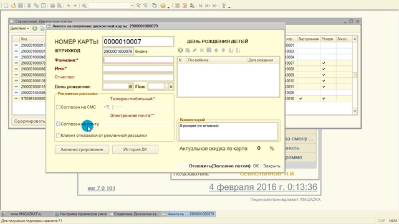
Task: Click the card list vertical scrollbar down arrow
Action: pyautogui.click(x=355, y=111)
